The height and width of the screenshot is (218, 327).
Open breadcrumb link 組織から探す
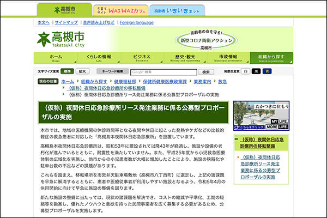(x=94, y=82)
